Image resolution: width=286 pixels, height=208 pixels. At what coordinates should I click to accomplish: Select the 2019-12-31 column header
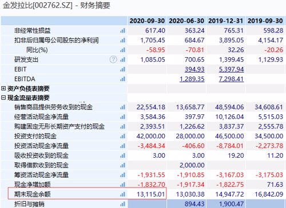pos(226,21)
